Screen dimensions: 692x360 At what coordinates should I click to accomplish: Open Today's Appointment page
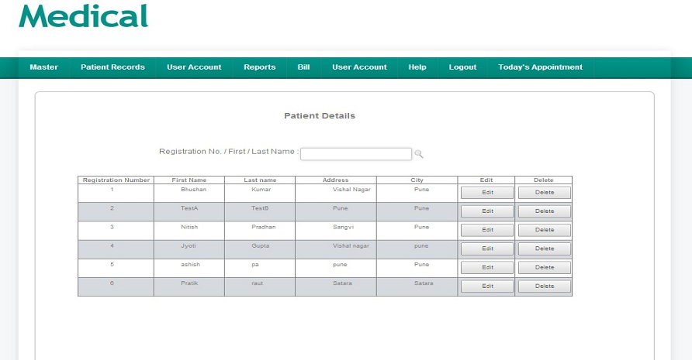(540, 67)
